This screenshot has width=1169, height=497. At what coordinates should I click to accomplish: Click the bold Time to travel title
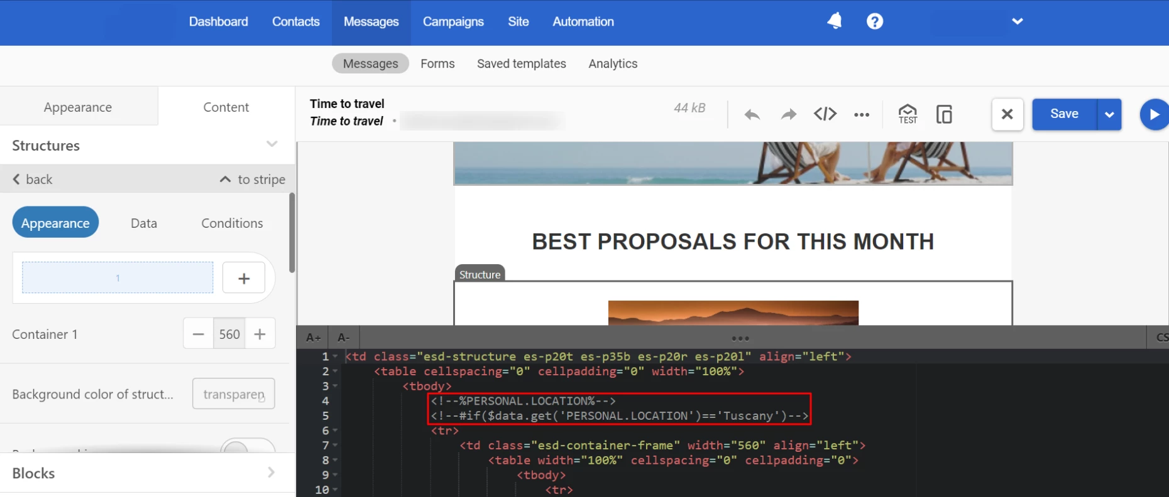(347, 104)
